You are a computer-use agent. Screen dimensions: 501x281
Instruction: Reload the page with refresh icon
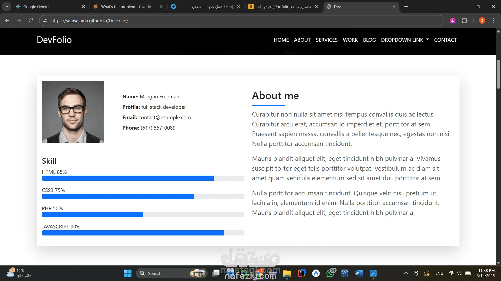31,21
